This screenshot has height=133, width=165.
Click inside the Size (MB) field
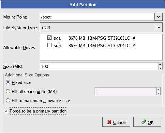(99, 66)
